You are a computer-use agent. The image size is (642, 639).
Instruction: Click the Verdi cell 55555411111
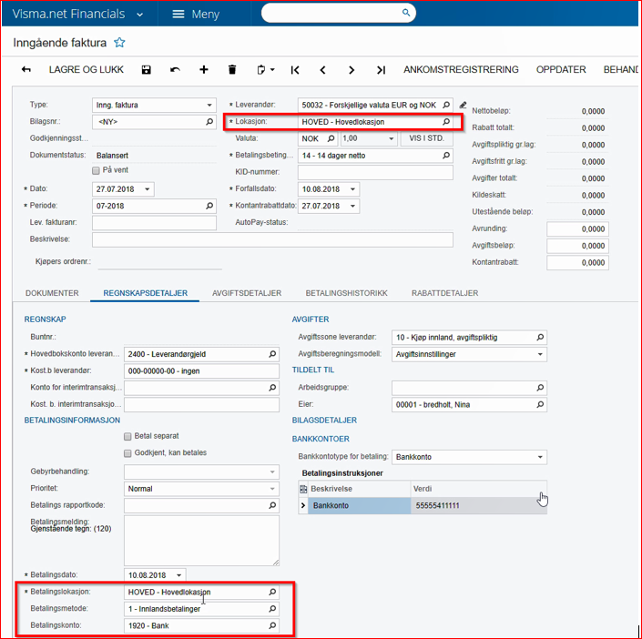(x=479, y=505)
